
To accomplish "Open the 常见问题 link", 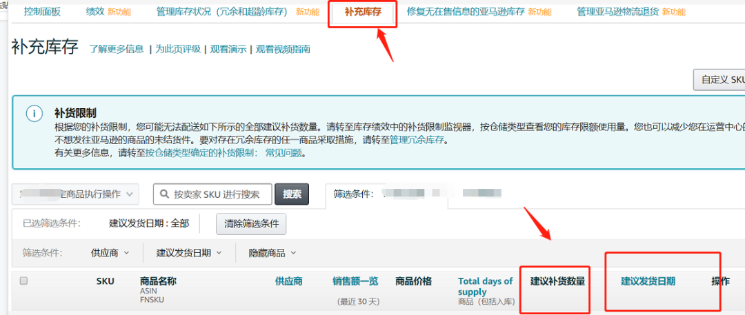I will click(284, 154).
